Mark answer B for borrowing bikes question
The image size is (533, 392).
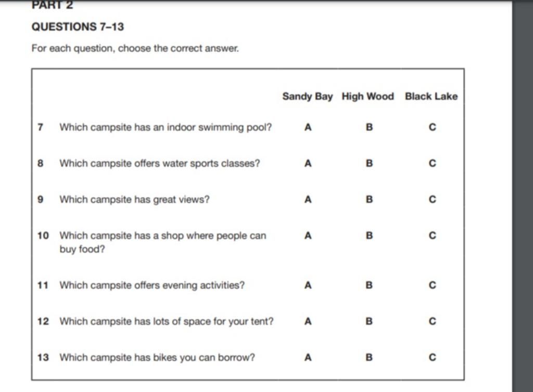pos(369,357)
